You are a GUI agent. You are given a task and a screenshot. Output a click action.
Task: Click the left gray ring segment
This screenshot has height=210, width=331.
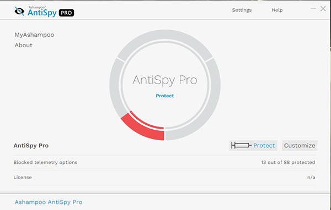coord(115,87)
